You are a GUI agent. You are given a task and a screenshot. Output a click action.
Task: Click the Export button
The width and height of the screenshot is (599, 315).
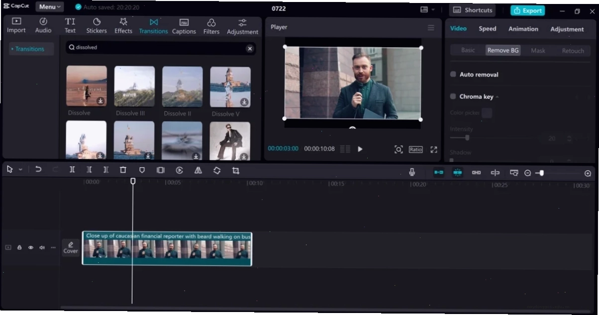527,10
